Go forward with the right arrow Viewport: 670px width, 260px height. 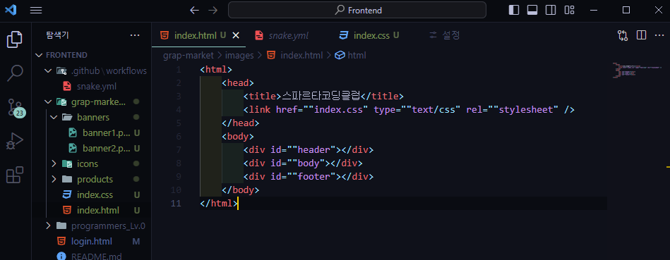point(213,11)
